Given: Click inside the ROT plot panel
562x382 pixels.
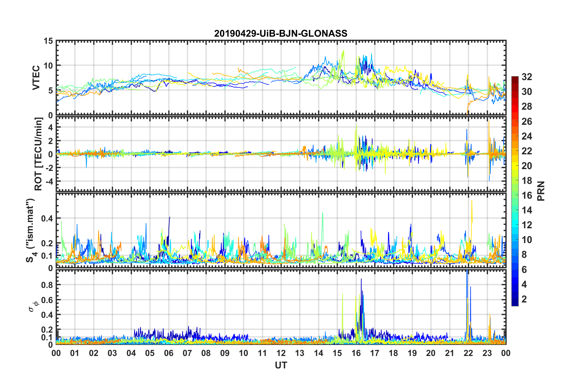Looking at the screenshot, I should (281, 154).
